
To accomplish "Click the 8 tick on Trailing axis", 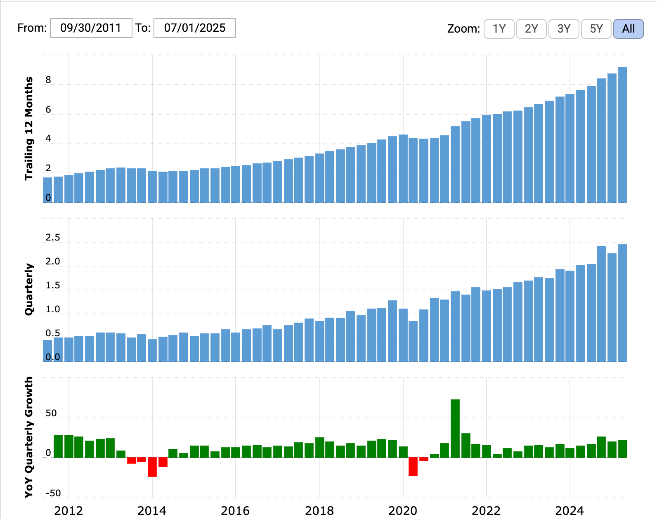I will tap(48, 80).
